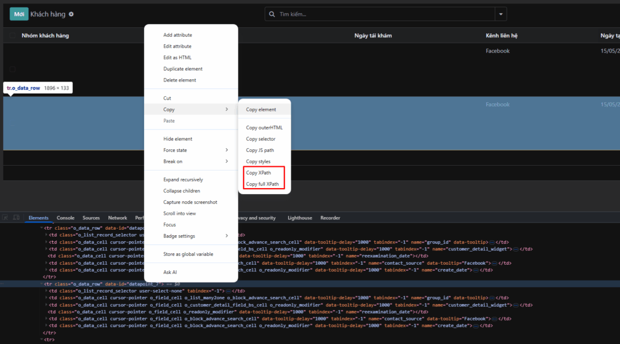The width and height of the screenshot is (620, 344).
Task: Expand the last tr node at bottom
Action: click(x=42, y=340)
